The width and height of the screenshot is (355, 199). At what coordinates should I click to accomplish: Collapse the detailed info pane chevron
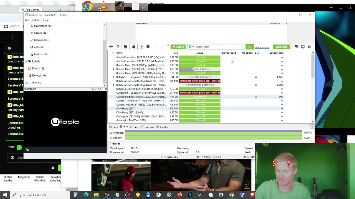point(312,127)
